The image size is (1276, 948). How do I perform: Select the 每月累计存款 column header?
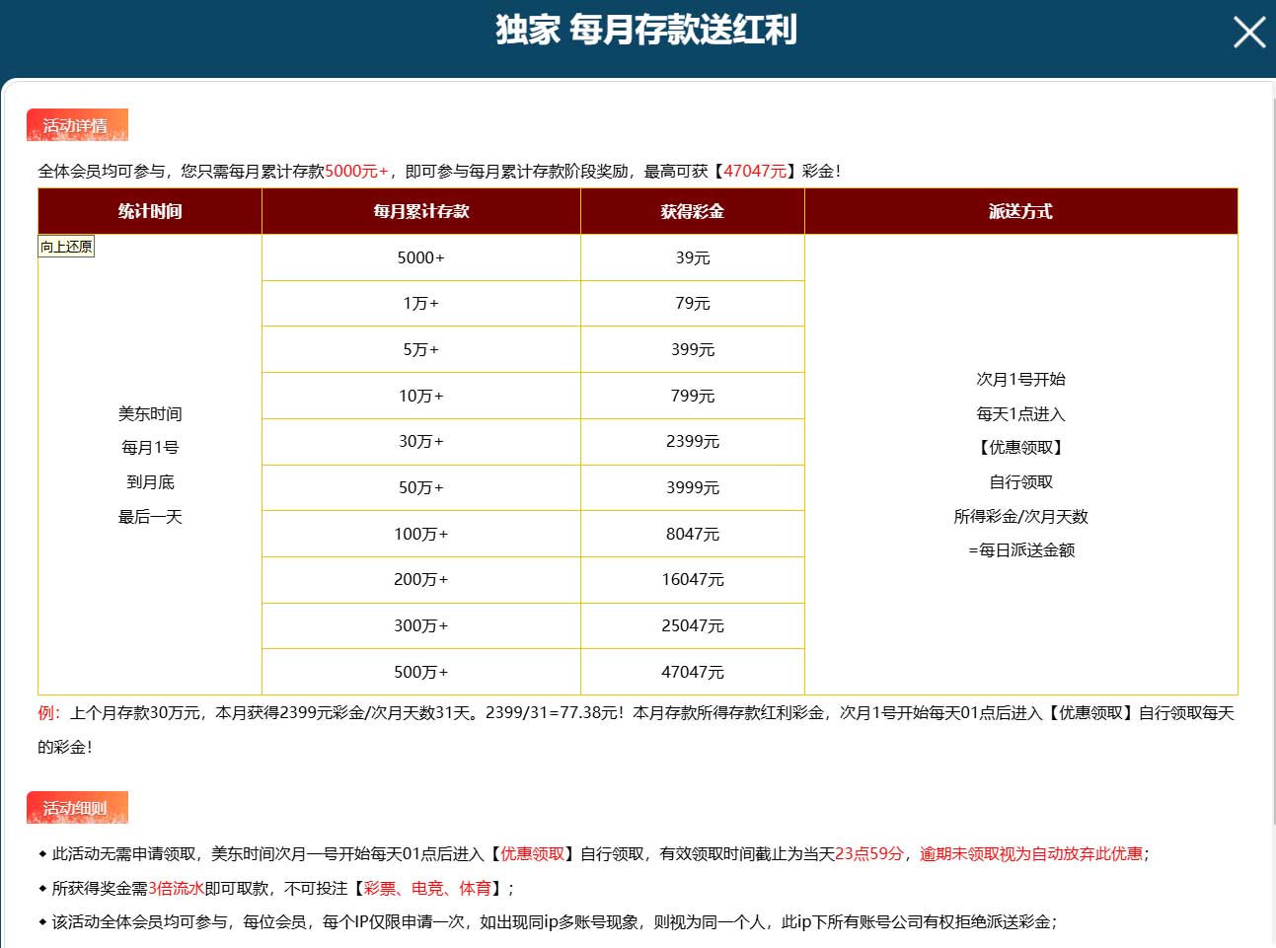(421, 211)
